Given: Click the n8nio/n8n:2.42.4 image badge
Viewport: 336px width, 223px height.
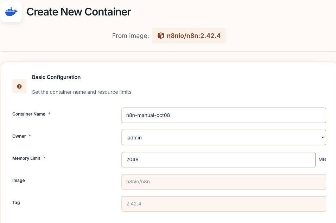Looking at the screenshot, I should tap(189, 36).
